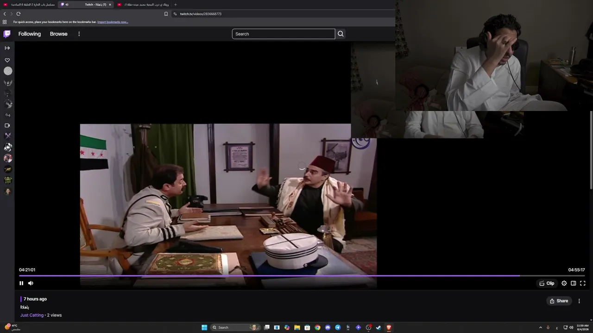Viewport: 593px width, 333px height.
Task: Share this video
Action: point(559,301)
